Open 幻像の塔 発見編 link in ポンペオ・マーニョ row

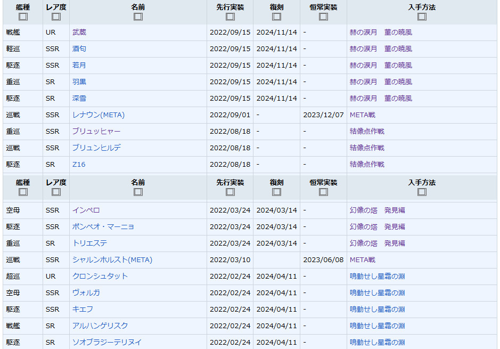click(377, 227)
